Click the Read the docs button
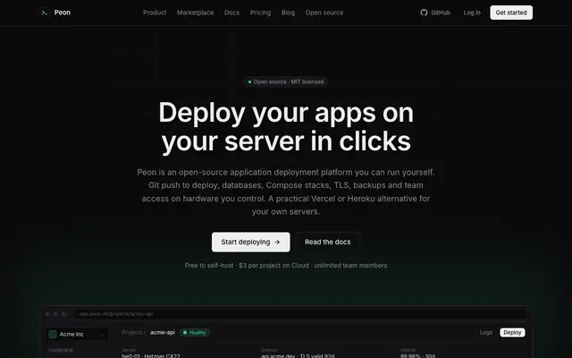The height and width of the screenshot is (358, 572). pos(328,242)
